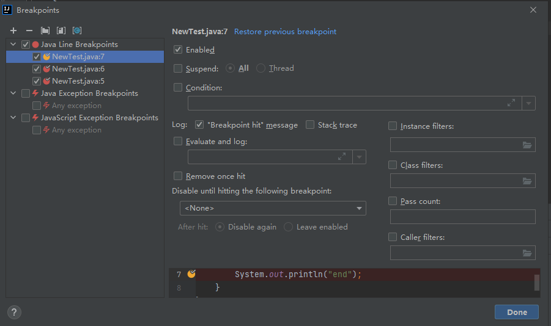Click the Remove breakpoint minus icon
Image resolution: width=551 pixels, height=326 pixels.
coord(29,31)
